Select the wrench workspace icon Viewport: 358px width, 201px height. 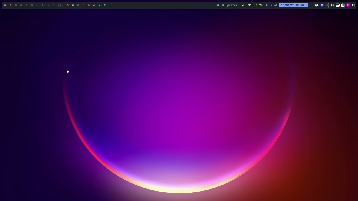pos(37,5)
